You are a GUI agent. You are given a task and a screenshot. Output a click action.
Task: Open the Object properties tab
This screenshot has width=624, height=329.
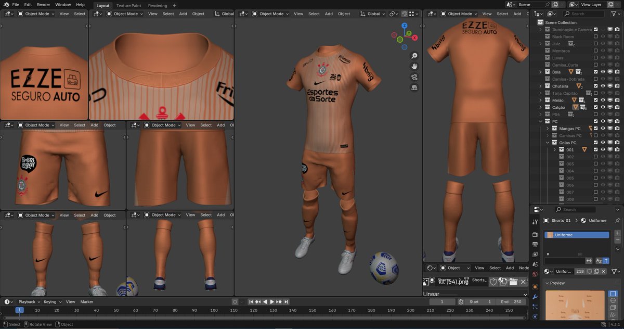535,287
